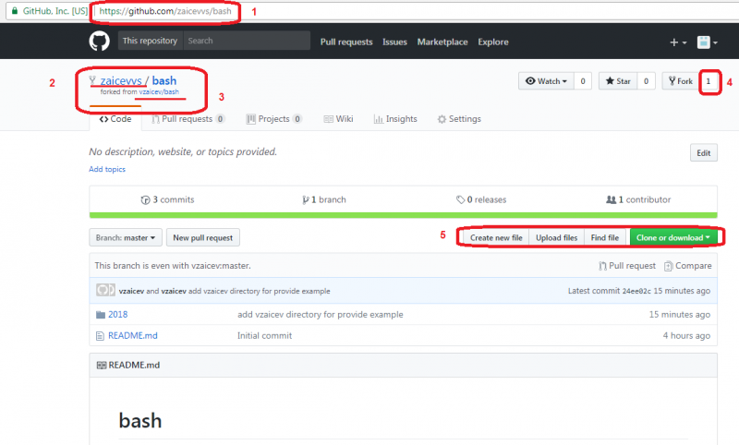The image size is (739, 445).
Task: Open the repository Settings tab
Action: [x=459, y=119]
